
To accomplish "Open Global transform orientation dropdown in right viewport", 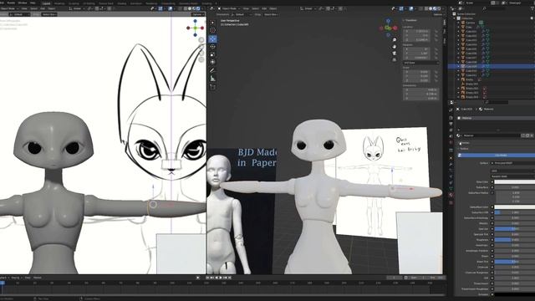I will point(308,8).
